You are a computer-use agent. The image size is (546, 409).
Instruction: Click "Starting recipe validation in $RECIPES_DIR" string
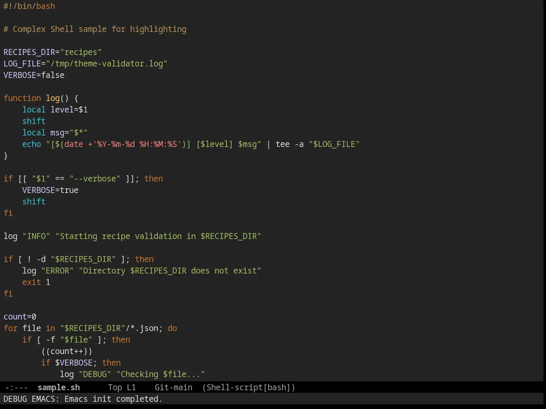click(158, 236)
